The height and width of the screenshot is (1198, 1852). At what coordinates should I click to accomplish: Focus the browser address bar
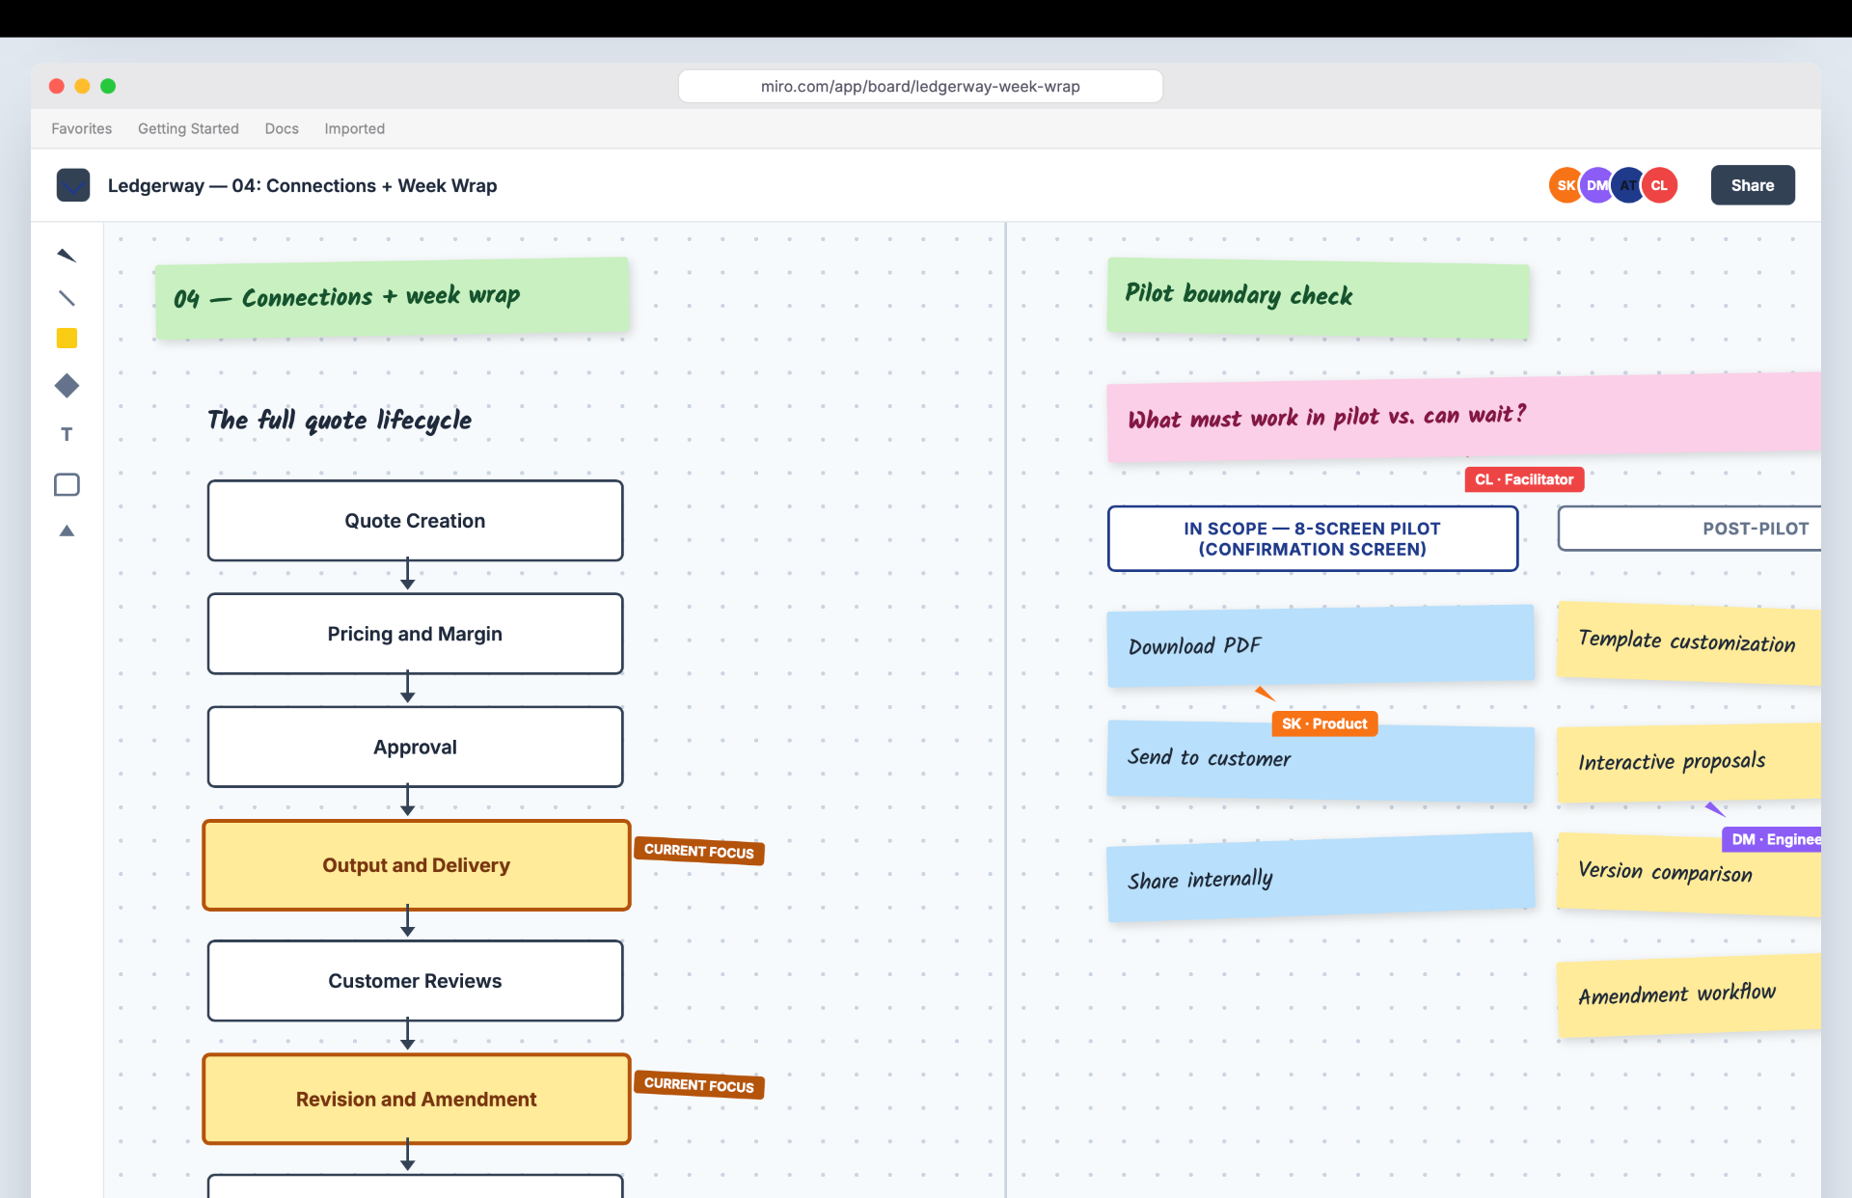pyautogui.click(x=920, y=86)
